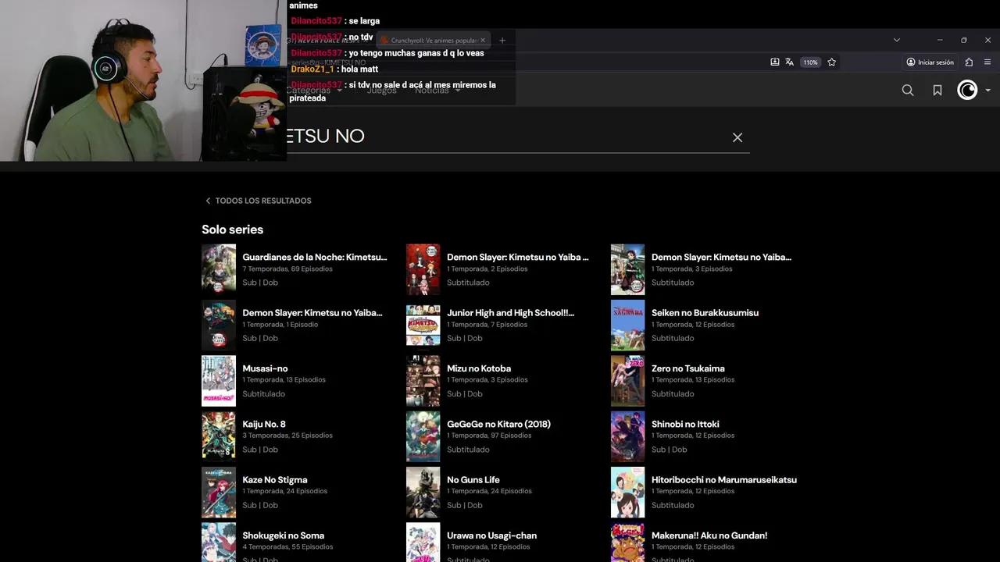This screenshot has height=562, width=1000.
Task: Click Makeruna!! Aku no Gundan! poster
Action: (x=628, y=542)
